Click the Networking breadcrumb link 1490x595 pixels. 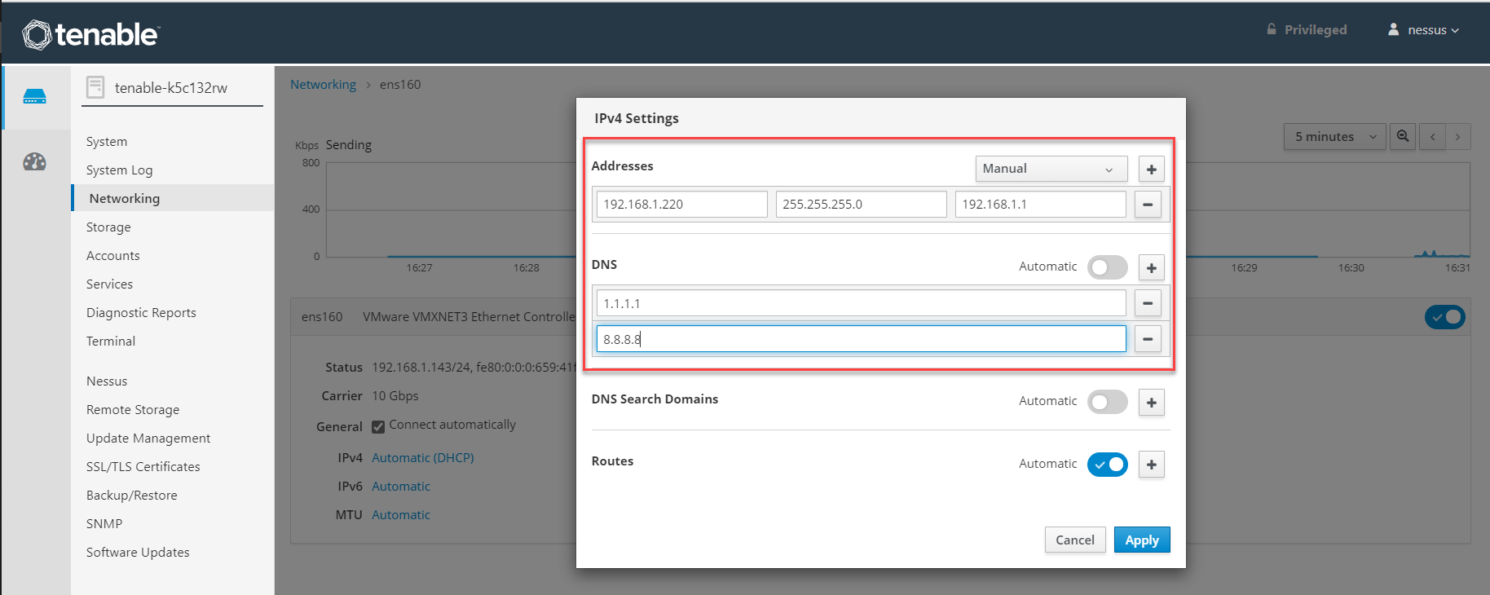(323, 85)
